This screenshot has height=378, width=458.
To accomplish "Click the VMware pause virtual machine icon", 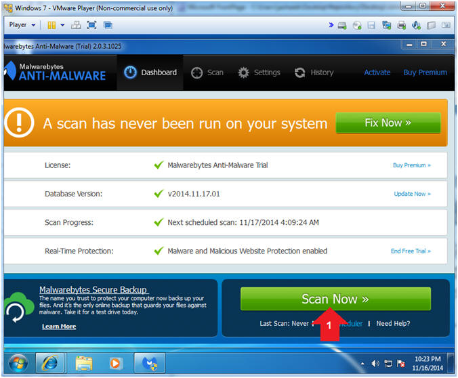I will pyautogui.click(x=51, y=26).
